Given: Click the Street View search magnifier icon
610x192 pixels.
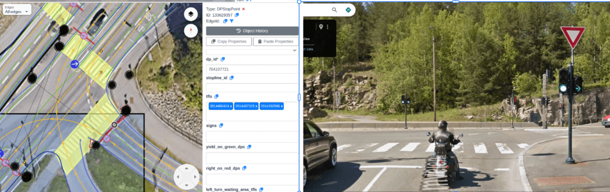Looking at the screenshot, I should (x=334, y=10).
